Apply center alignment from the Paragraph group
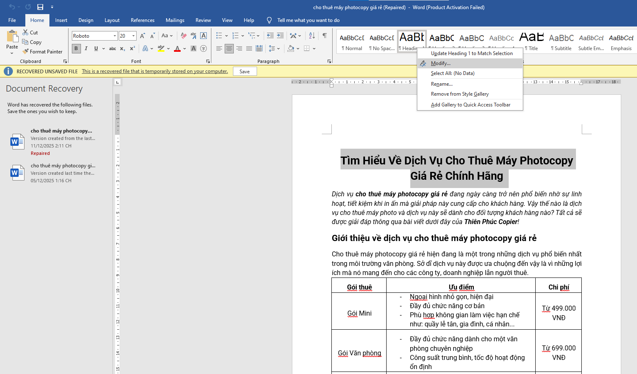The width and height of the screenshot is (637, 374). pos(229,48)
